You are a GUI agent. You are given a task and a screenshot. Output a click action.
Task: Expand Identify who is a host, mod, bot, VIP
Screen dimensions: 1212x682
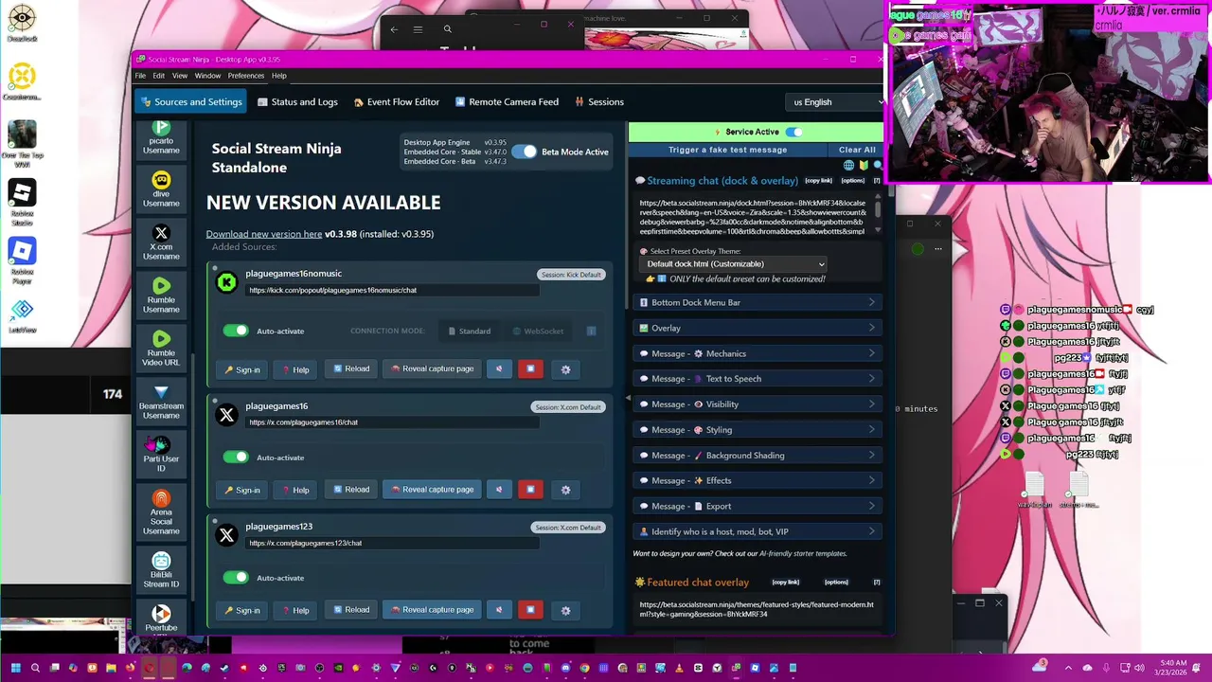(x=757, y=531)
